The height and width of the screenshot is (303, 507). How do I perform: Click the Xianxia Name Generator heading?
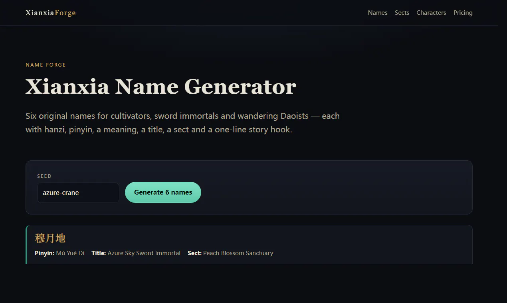click(161, 87)
